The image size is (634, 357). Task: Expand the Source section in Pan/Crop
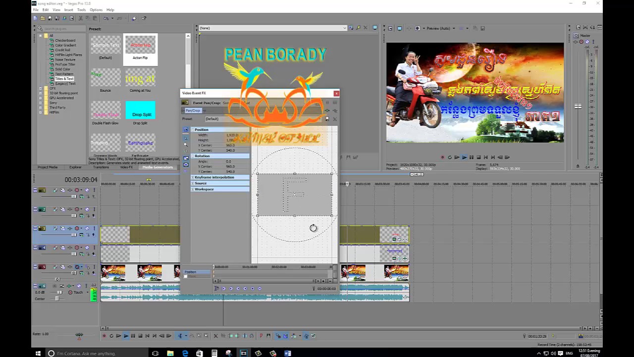tap(193, 183)
